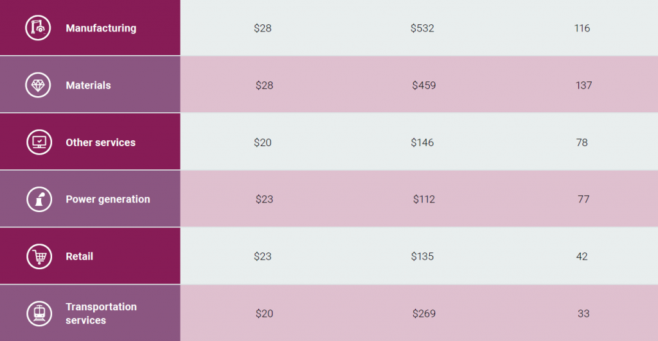Click the Manufacturing robot arm icon
658x341 pixels.
click(38, 28)
